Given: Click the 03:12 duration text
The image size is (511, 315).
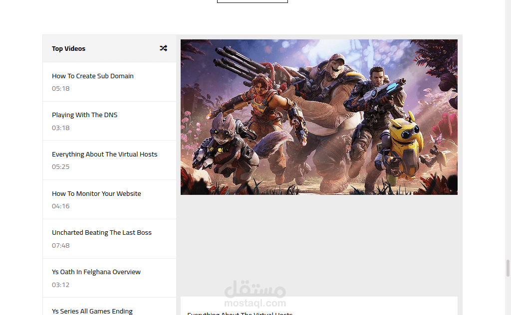Looking at the screenshot, I should tap(60, 285).
